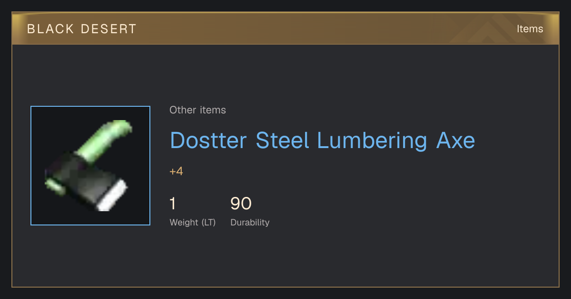Click the Durability label

[x=250, y=223]
